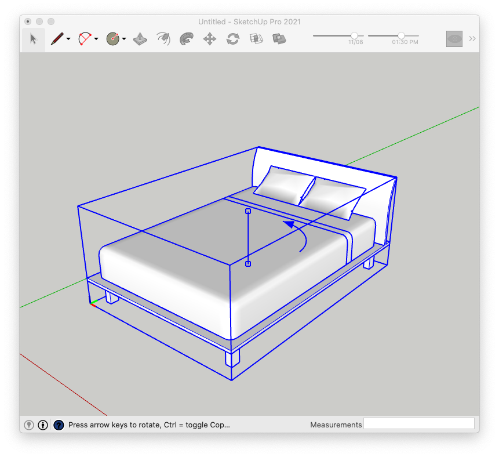Activate the Rotate tool
This screenshot has height=457, width=499.
pos(233,39)
